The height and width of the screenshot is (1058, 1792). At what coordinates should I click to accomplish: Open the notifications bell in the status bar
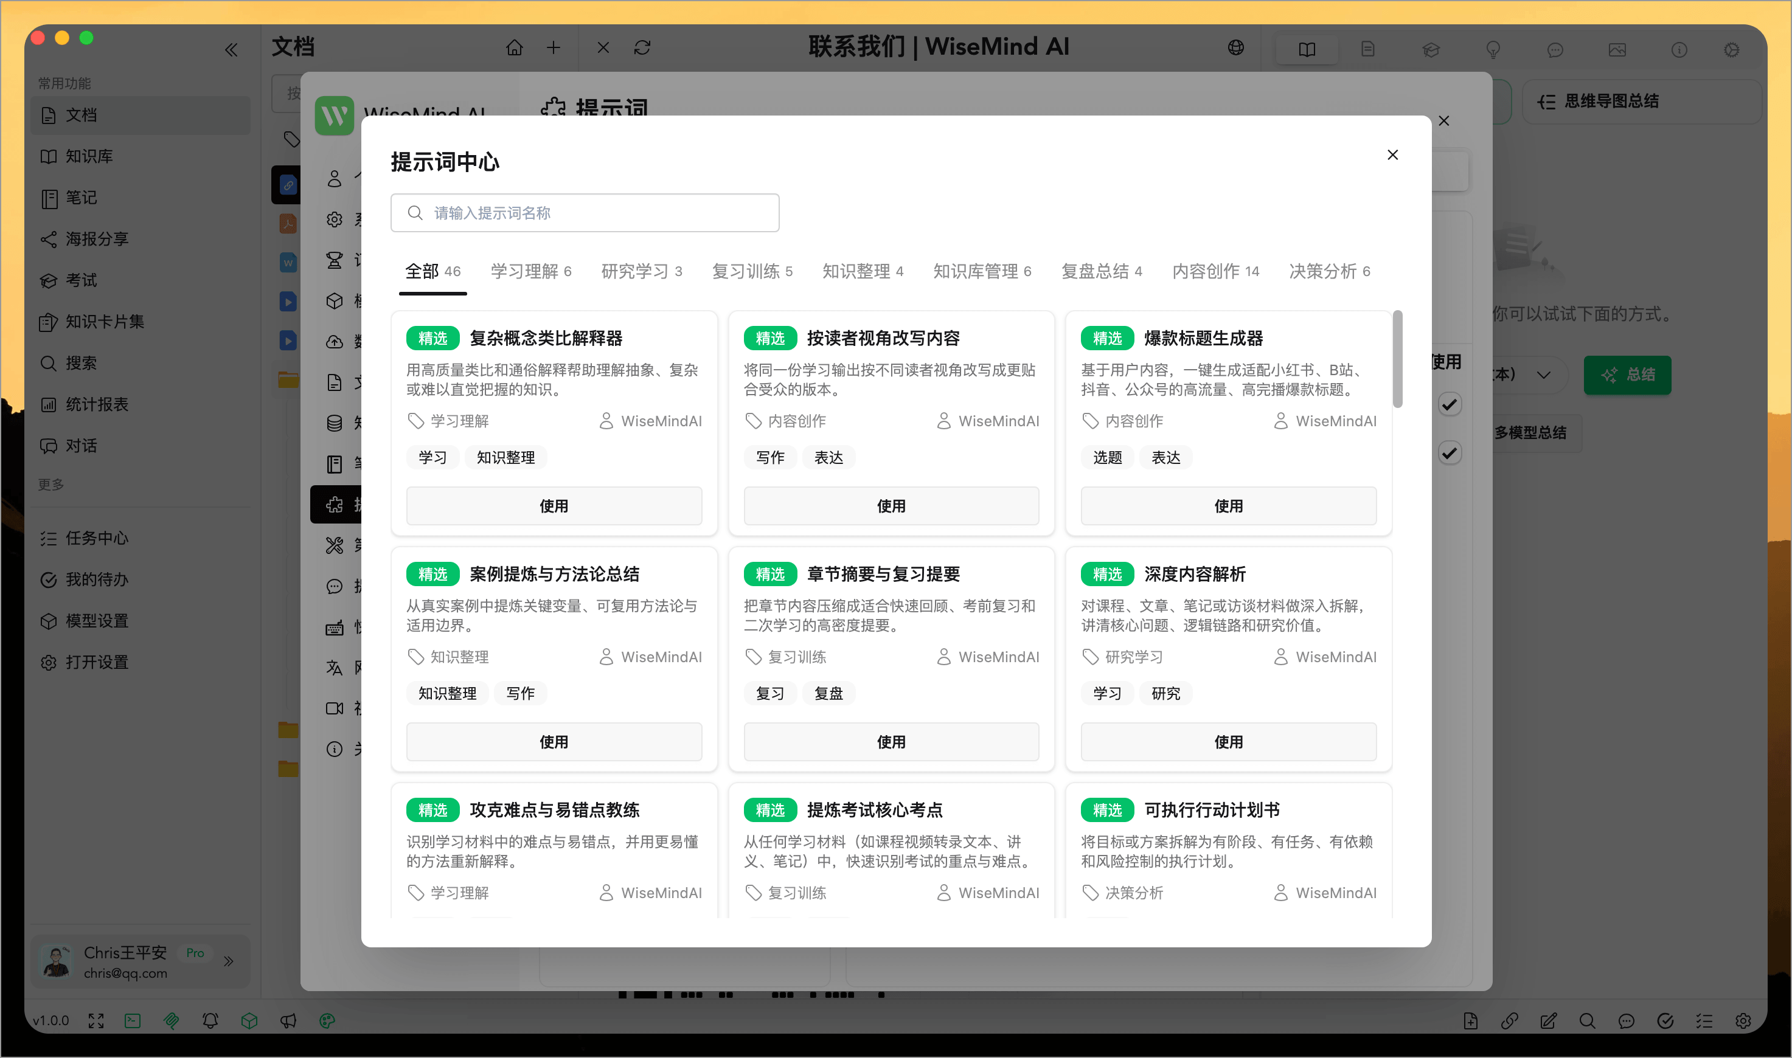(x=210, y=1020)
